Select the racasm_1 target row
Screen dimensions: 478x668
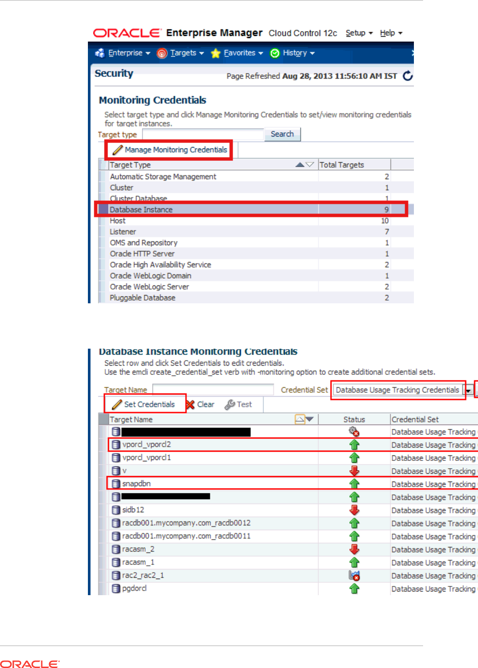[x=288, y=562]
